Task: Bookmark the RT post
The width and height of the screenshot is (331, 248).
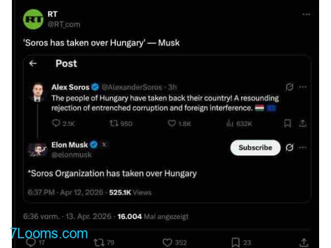Action: click(235, 242)
